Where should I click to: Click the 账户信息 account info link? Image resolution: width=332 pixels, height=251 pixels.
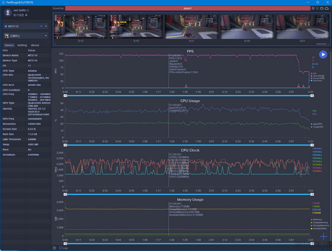tap(19, 15)
